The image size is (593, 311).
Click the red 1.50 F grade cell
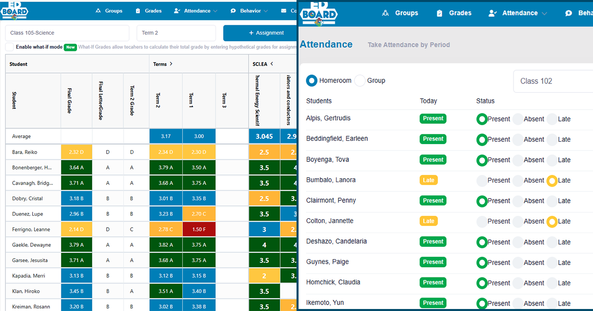coord(199,230)
